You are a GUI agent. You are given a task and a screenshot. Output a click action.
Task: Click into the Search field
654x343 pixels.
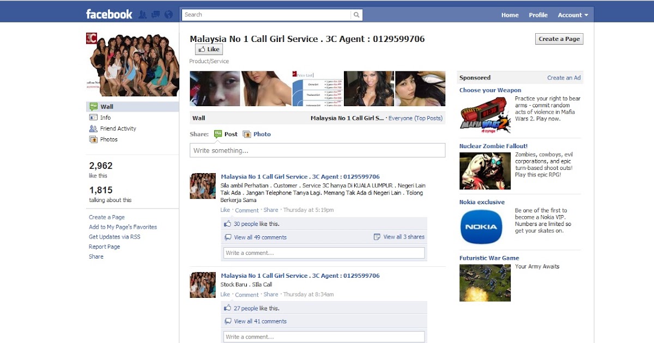[x=267, y=15]
